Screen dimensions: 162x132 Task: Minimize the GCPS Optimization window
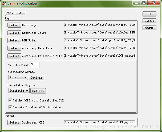pos(136,3)
